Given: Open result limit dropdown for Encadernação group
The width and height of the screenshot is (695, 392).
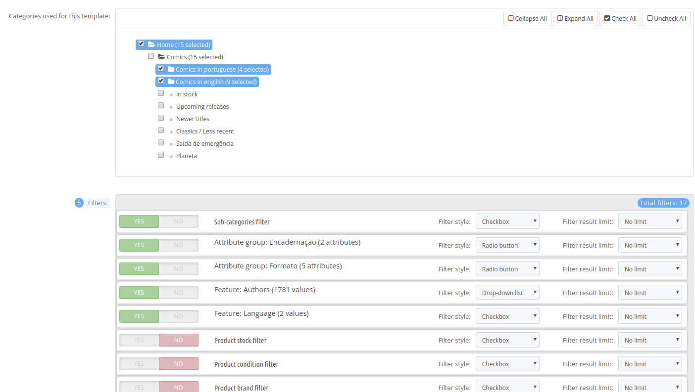Looking at the screenshot, I should point(650,245).
